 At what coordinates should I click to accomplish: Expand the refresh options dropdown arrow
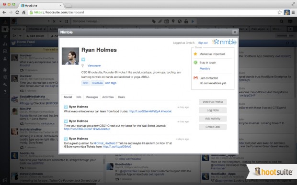tap(20, 36)
